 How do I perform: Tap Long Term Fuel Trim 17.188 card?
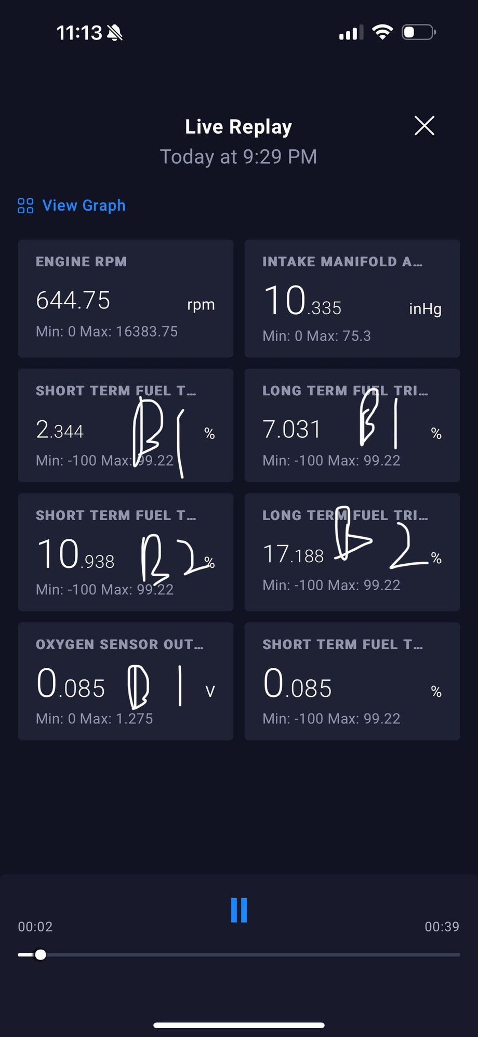coord(352,552)
